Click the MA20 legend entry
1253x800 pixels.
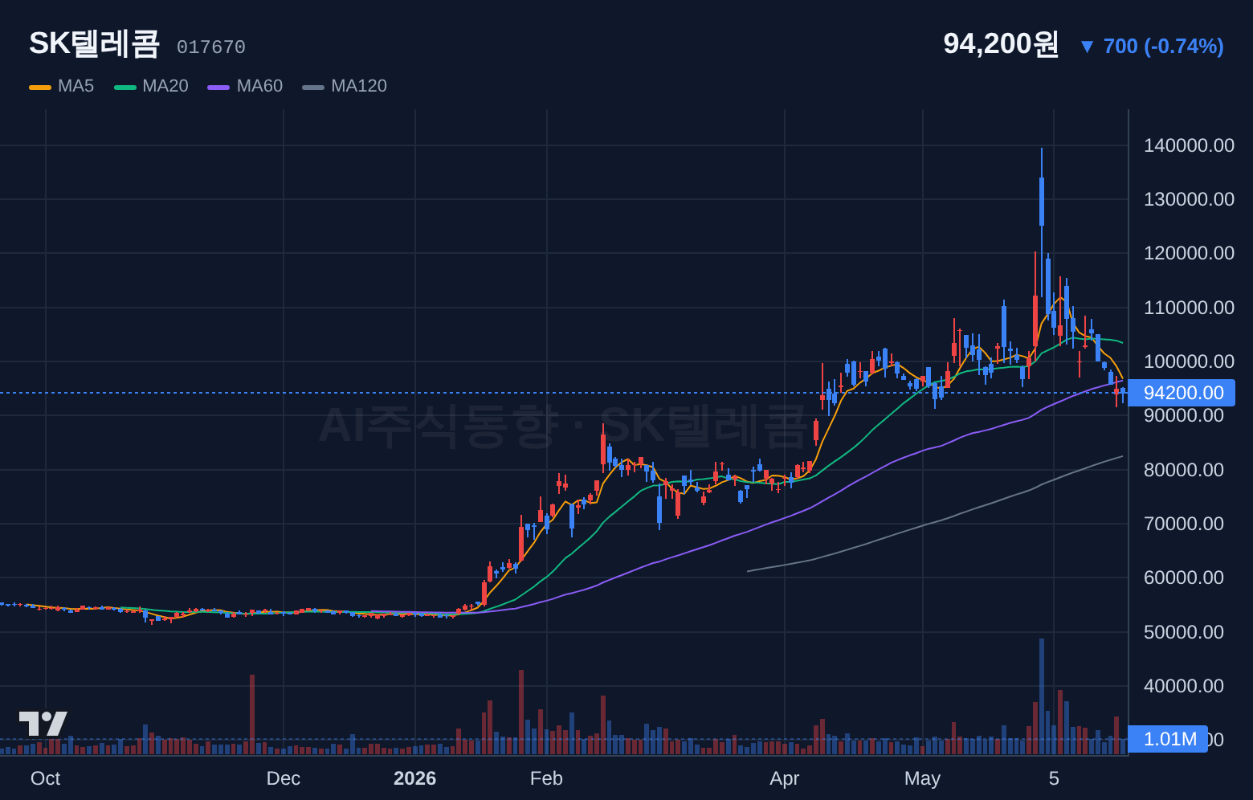click(x=151, y=86)
